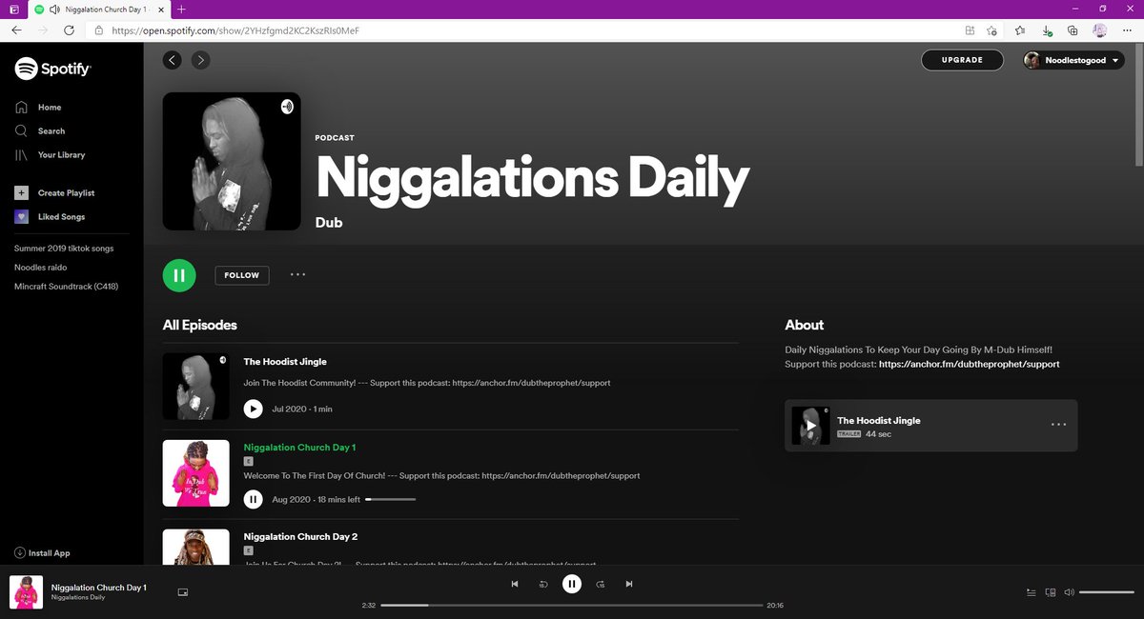Click the UPGRADE button

tap(962, 60)
